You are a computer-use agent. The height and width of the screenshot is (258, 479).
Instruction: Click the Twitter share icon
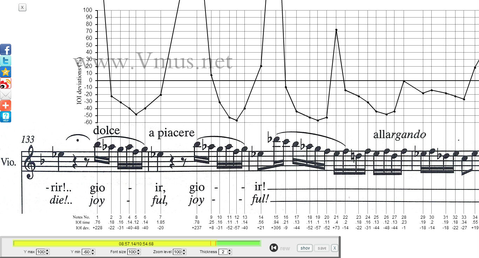pos(6,61)
